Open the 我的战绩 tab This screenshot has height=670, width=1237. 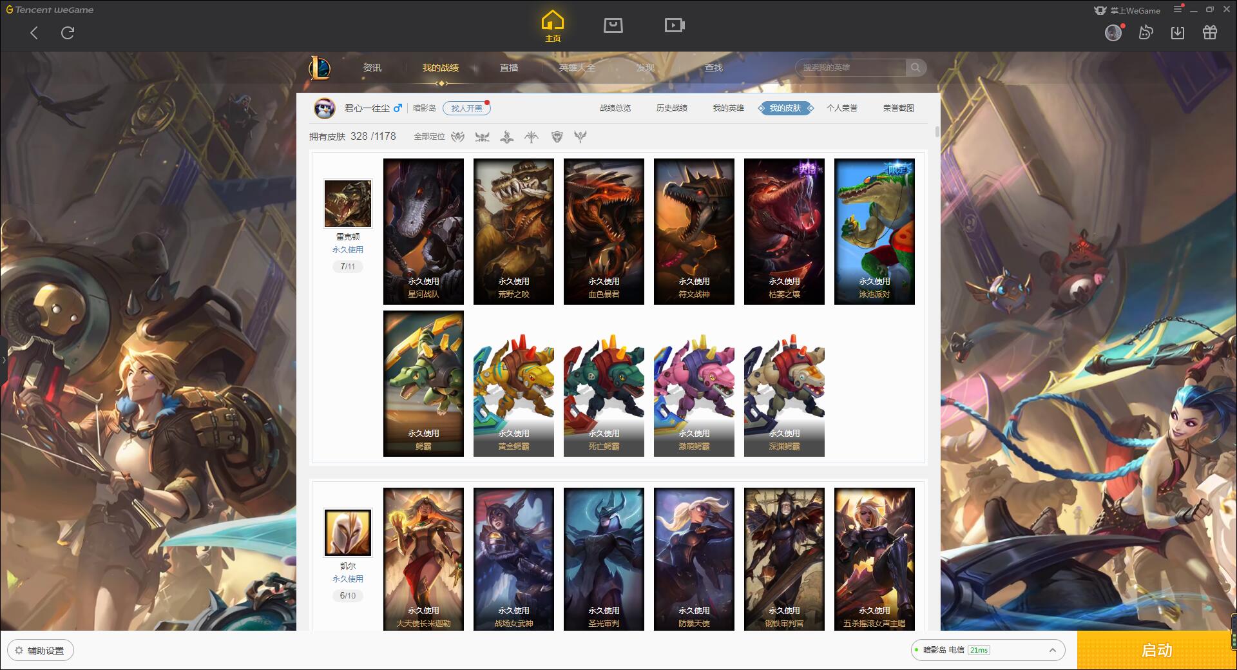pyautogui.click(x=441, y=68)
